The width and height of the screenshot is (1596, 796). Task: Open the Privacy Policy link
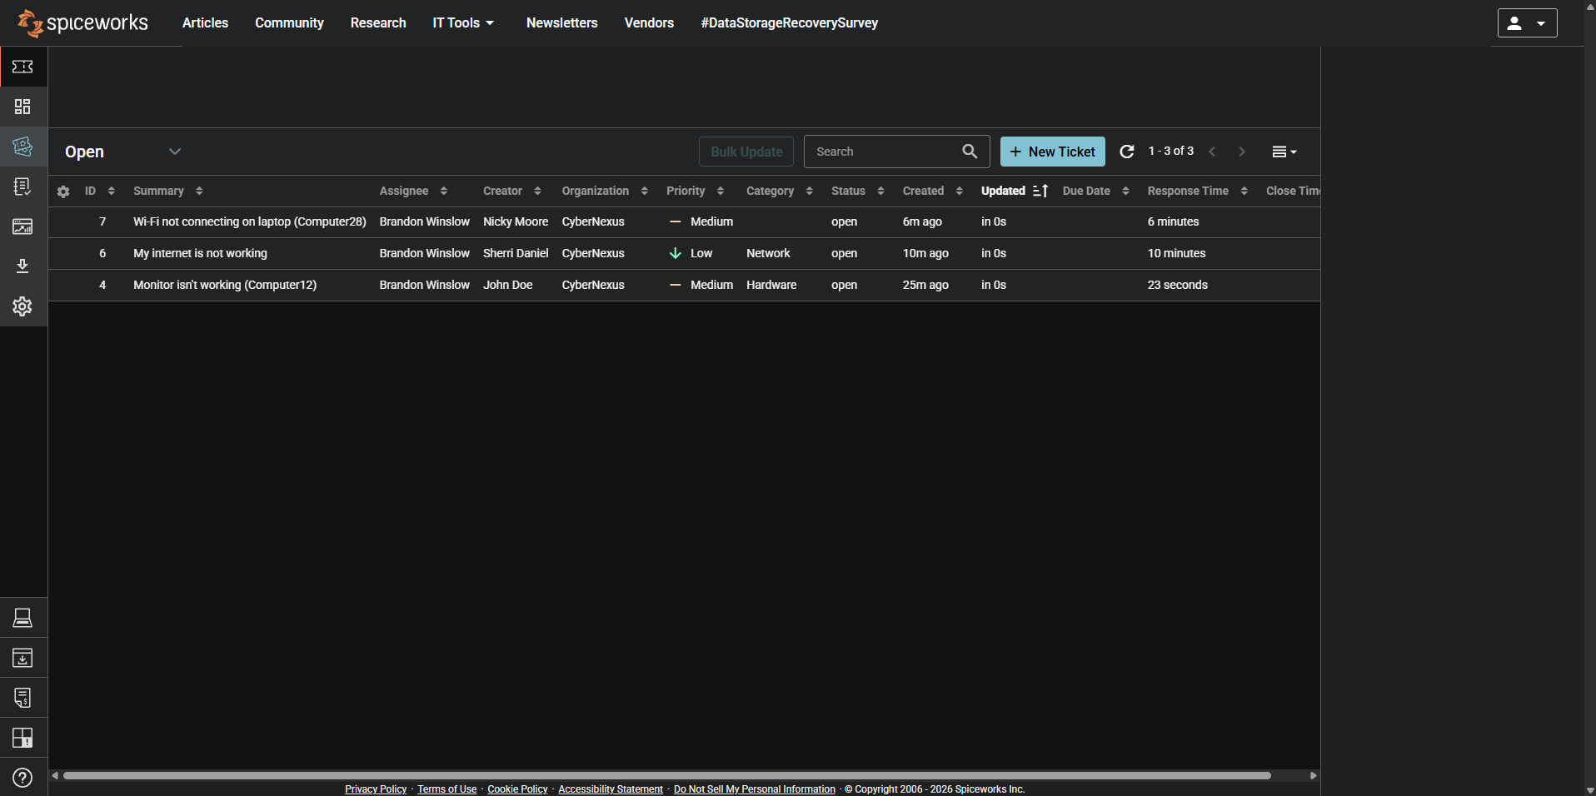click(x=375, y=789)
